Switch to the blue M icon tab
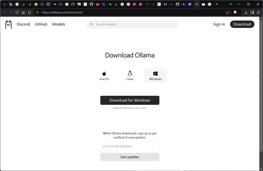This screenshot has width=263, height=171. click(165, 4)
